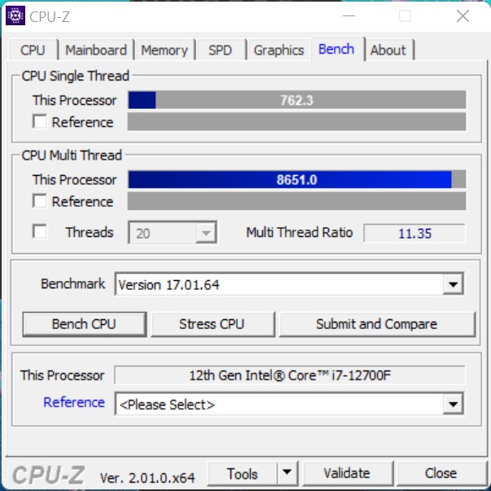
Task: Toggle the Threads checkbox
Action: [x=40, y=232]
